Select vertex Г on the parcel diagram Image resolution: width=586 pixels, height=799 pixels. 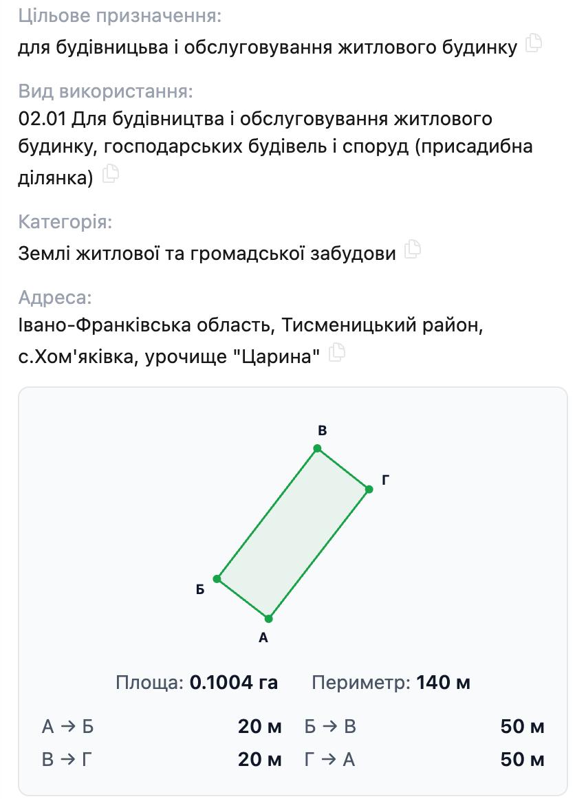369,489
